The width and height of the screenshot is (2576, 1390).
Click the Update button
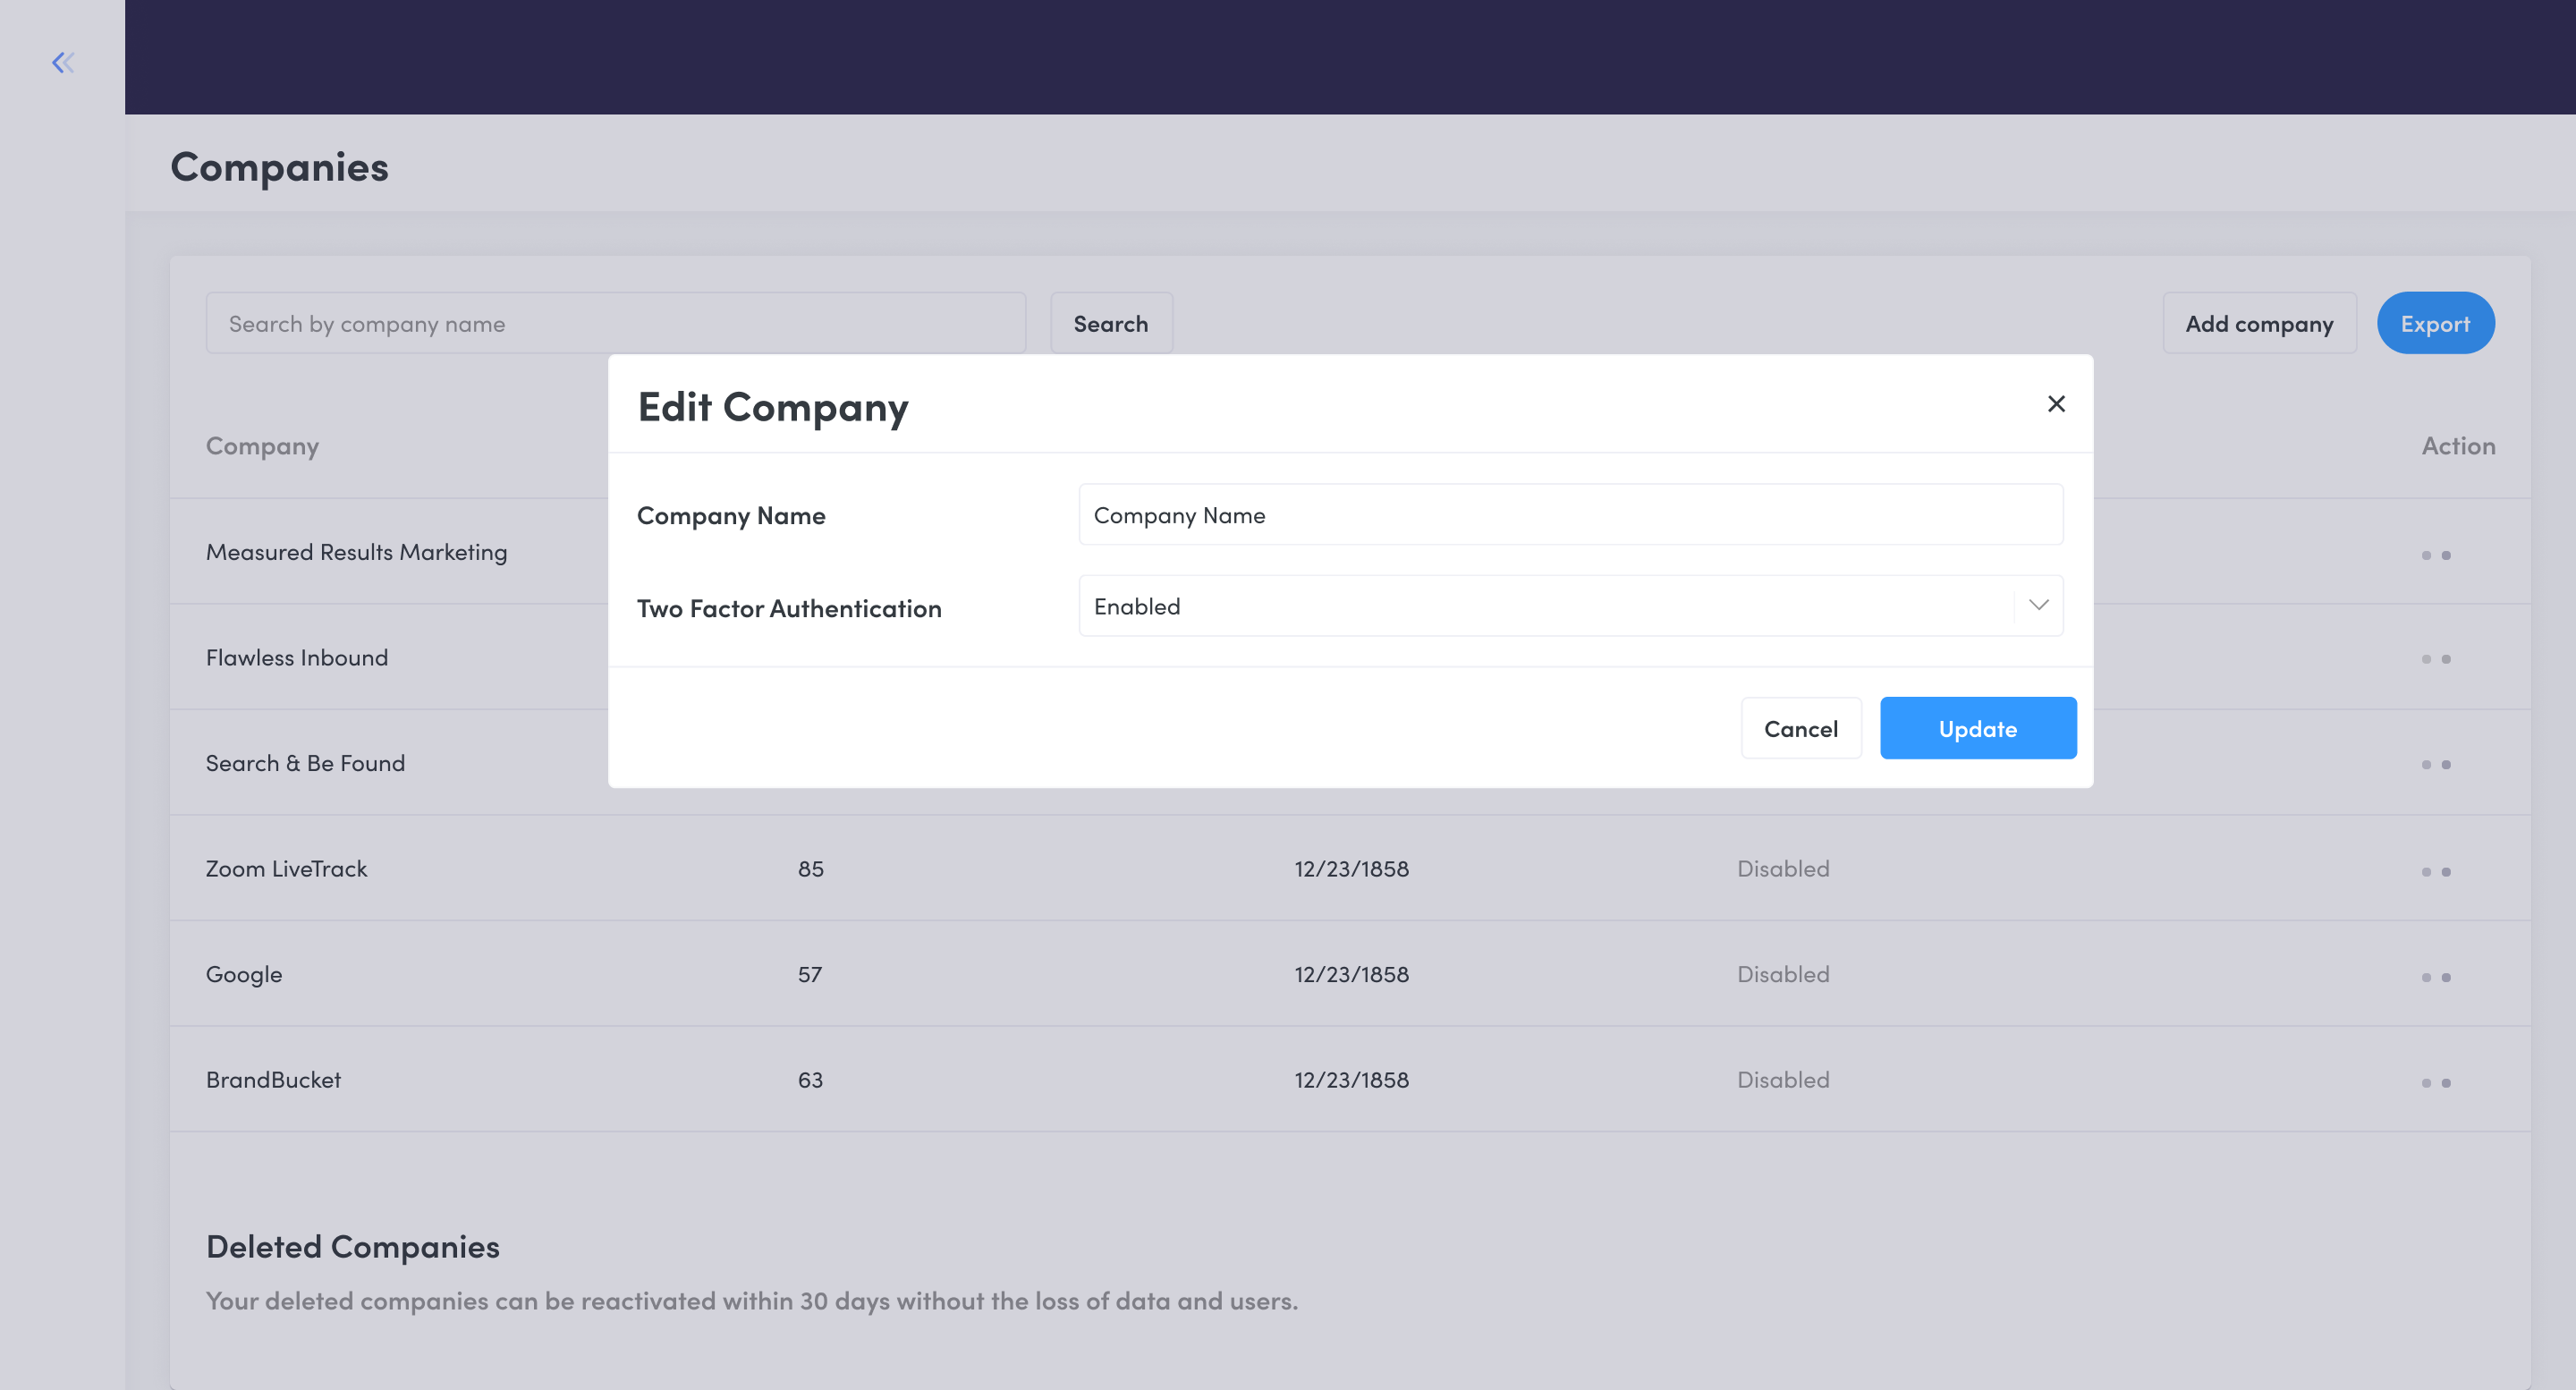click(1977, 729)
